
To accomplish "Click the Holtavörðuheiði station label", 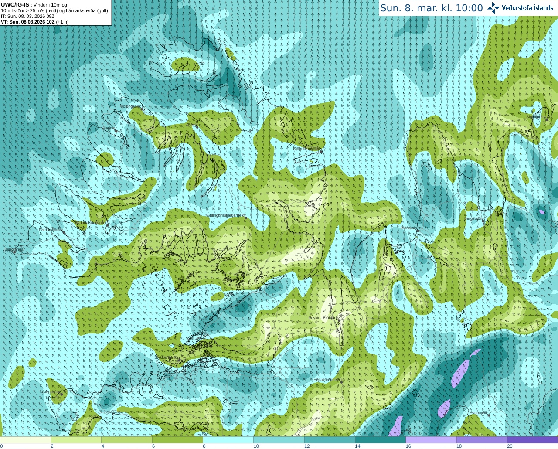I will pyautogui.click(x=327, y=380).
